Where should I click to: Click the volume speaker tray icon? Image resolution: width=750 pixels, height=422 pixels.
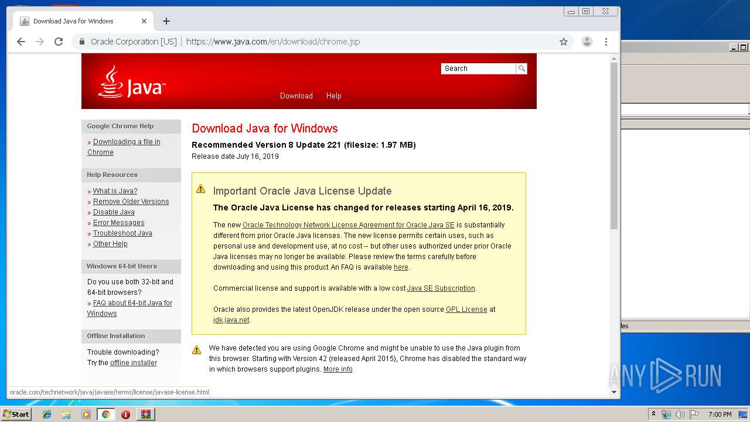coord(680,414)
